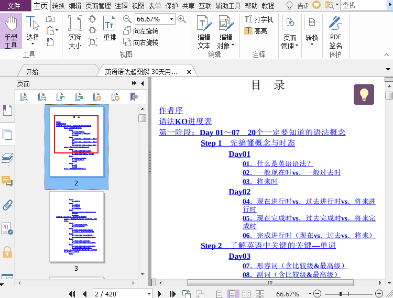The height and width of the screenshot is (298, 393).
Task: Click Edit Text (编辑文本) tool
Action: [x=204, y=32]
